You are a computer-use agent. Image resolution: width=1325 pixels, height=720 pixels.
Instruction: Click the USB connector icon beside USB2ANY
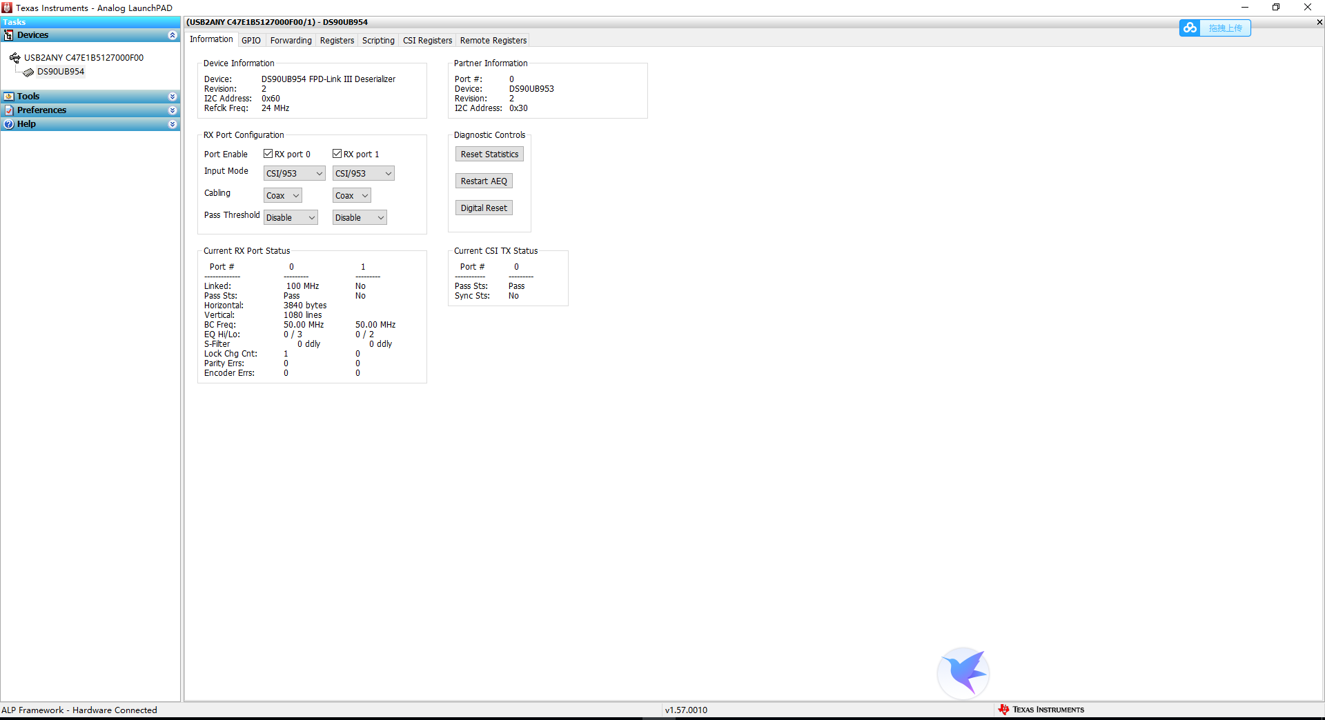pos(15,57)
